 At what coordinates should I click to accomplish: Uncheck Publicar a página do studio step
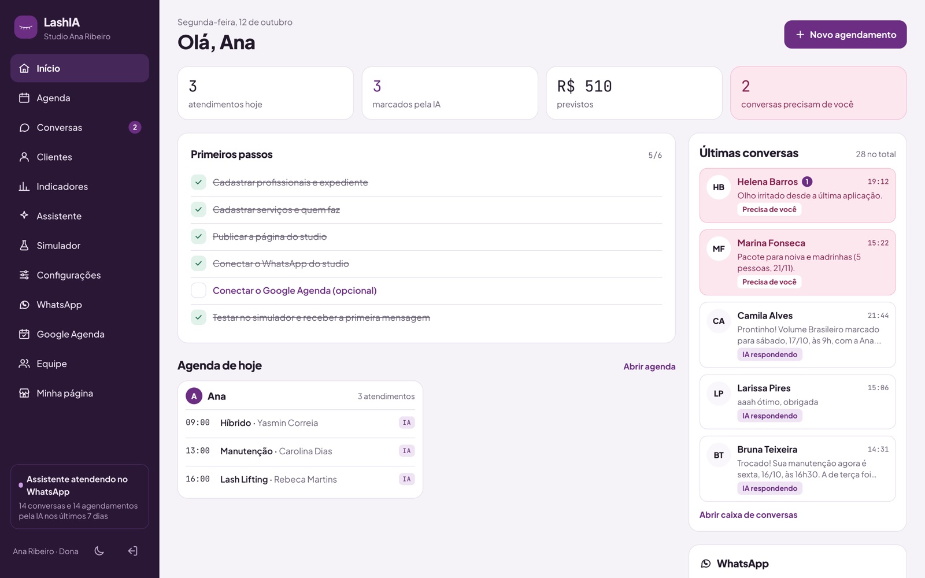[x=198, y=236]
